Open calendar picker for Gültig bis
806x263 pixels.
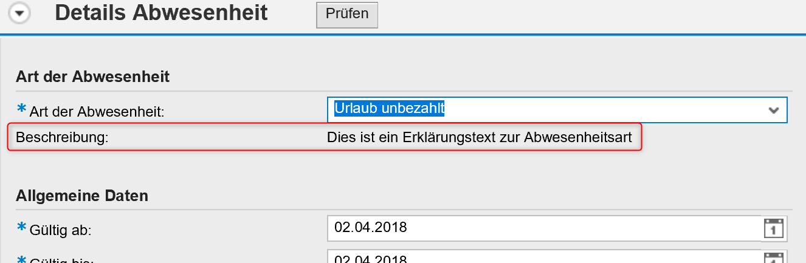click(x=773, y=258)
